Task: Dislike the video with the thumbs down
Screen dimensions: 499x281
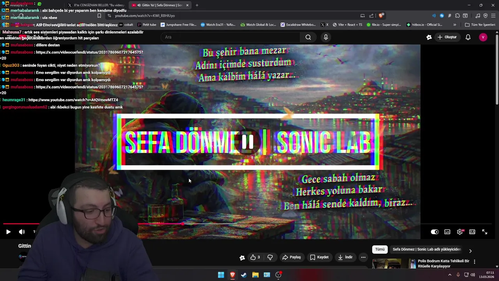Action: pos(270,257)
